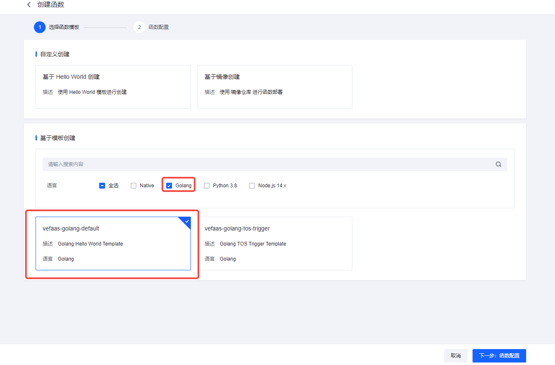
Task: Enable the Native language checkbox
Action: (134, 186)
